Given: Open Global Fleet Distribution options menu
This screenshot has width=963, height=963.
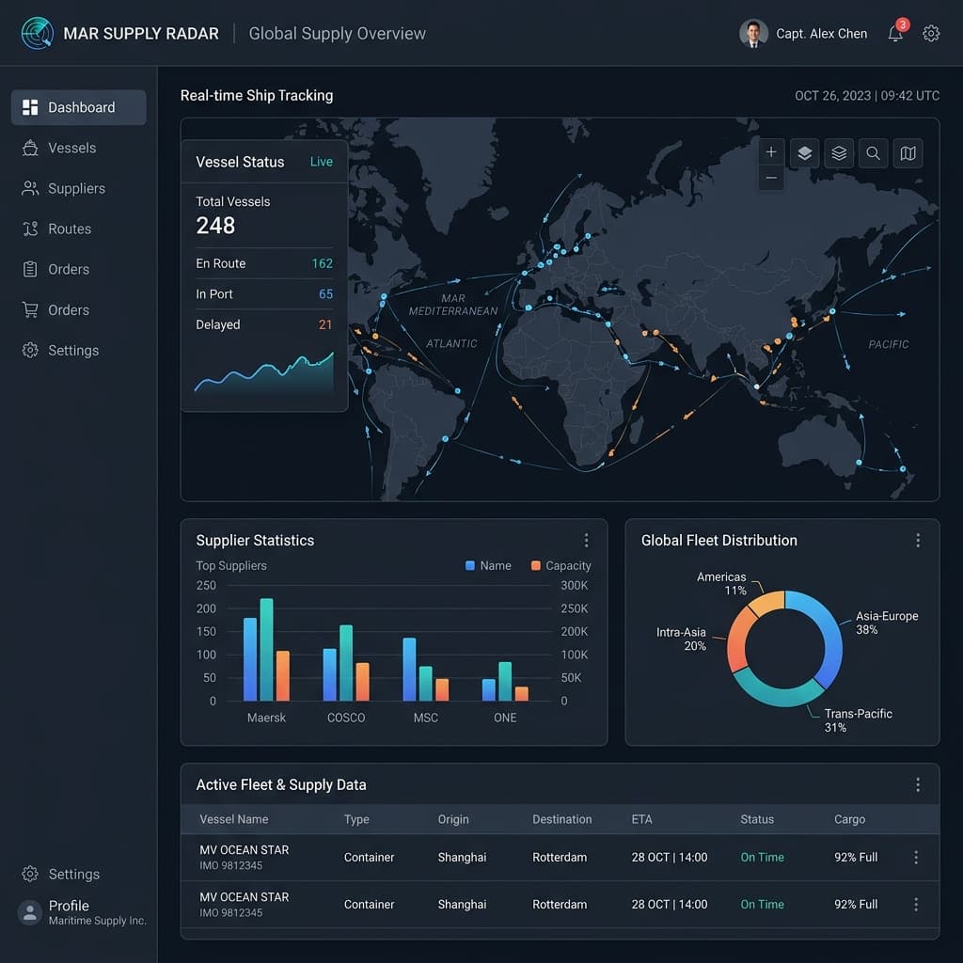Looking at the screenshot, I should [x=918, y=540].
